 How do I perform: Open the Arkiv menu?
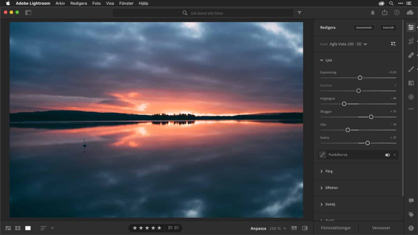(x=60, y=3)
